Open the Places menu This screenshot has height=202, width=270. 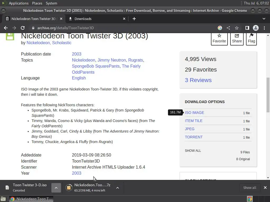click(x=37, y=3)
